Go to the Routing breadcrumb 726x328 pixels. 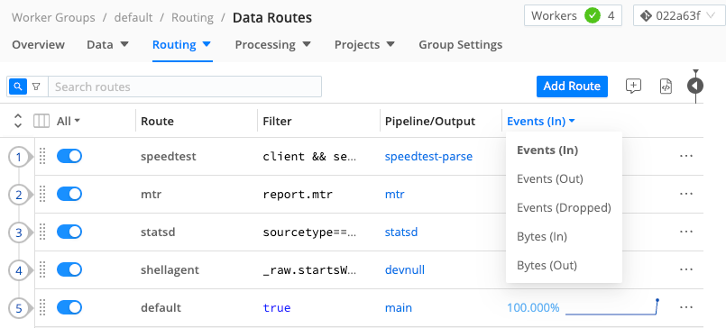pyautogui.click(x=192, y=18)
